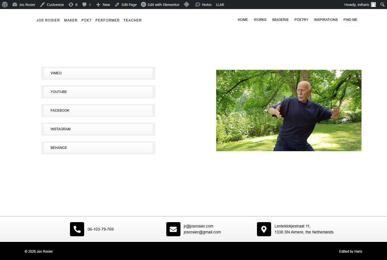The width and height of the screenshot is (387, 260).
Task: Click the jr@josrosier.com email address
Action: (x=198, y=226)
